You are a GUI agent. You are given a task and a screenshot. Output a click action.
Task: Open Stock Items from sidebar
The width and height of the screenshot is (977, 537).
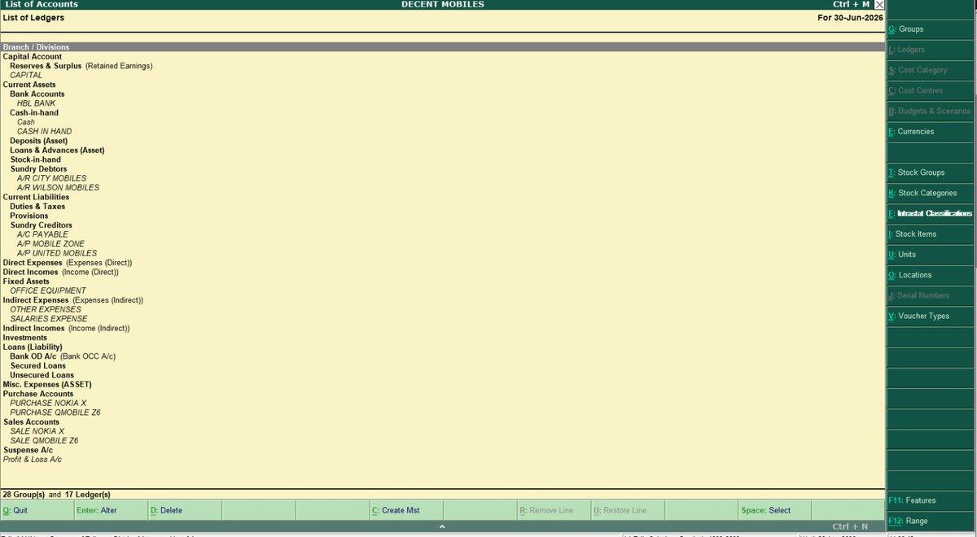point(931,234)
